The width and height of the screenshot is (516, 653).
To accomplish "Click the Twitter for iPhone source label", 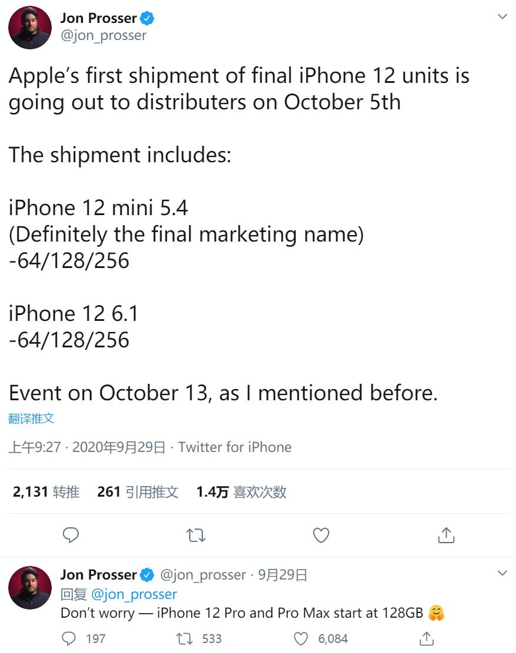I will click(x=234, y=447).
